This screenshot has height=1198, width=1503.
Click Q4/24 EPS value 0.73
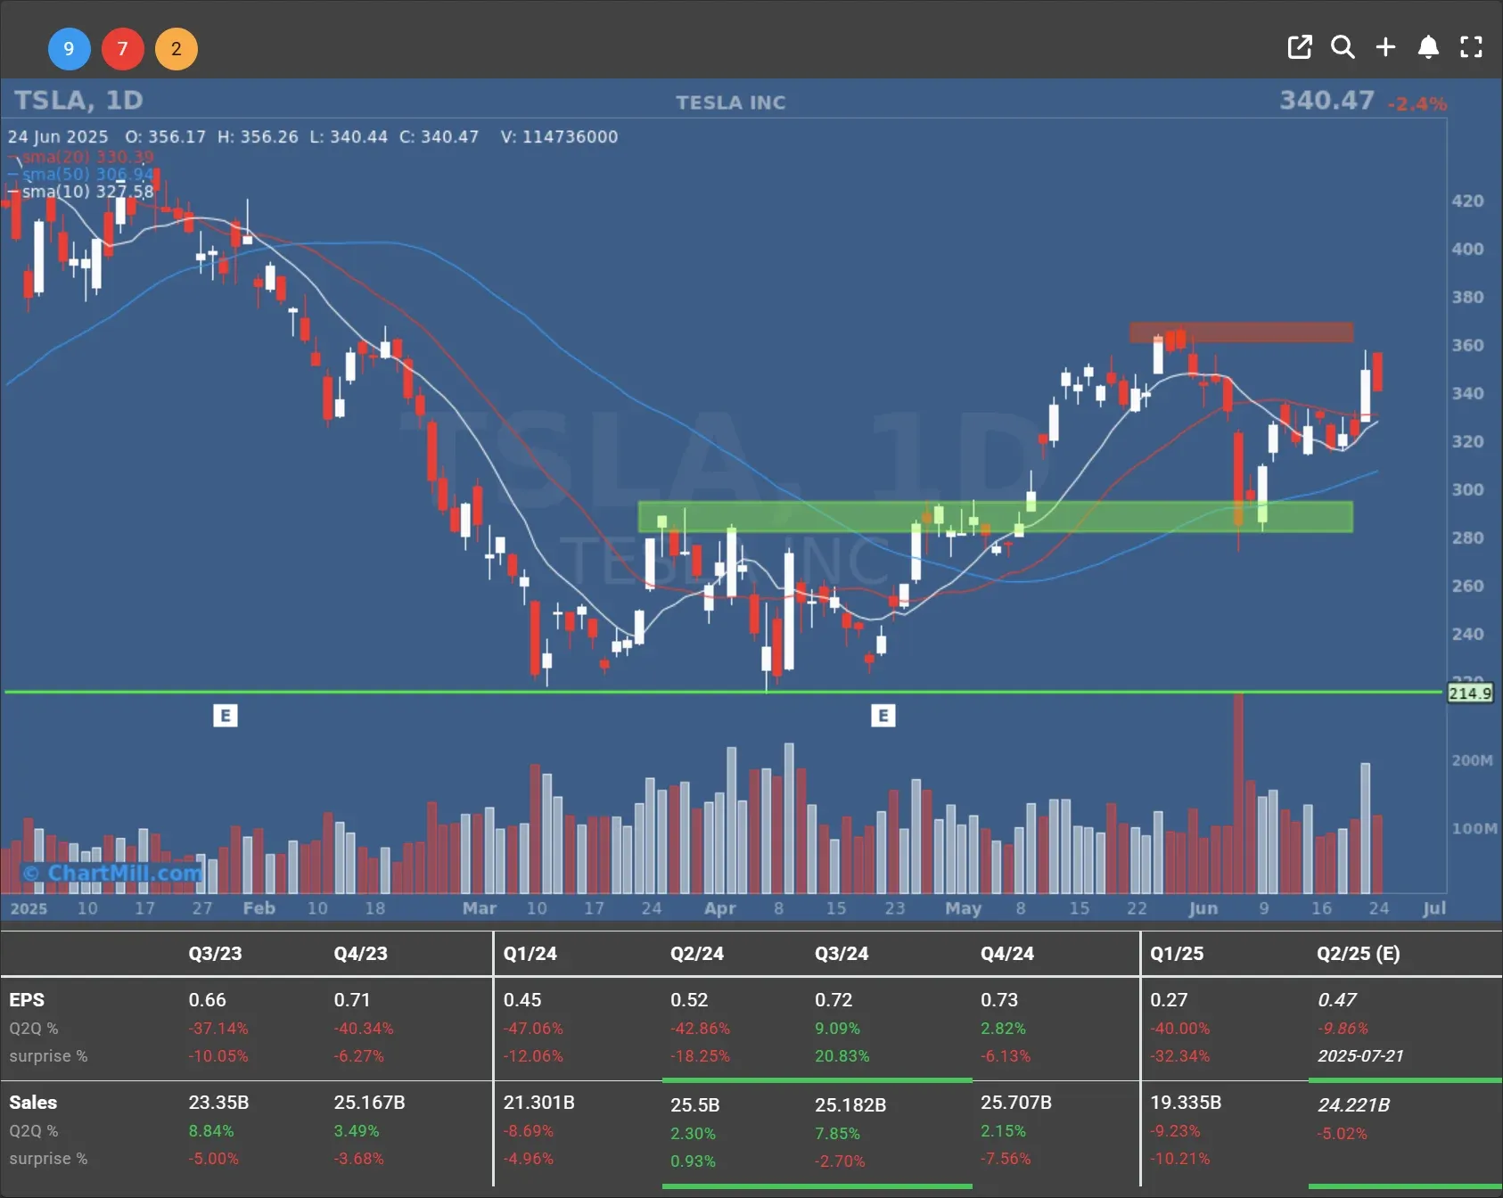pyautogui.click(x=999, y=1000)
